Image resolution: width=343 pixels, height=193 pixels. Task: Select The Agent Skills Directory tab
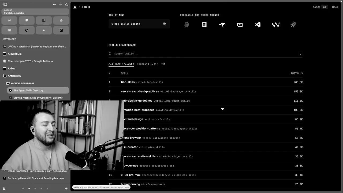[x=38, y=90]
